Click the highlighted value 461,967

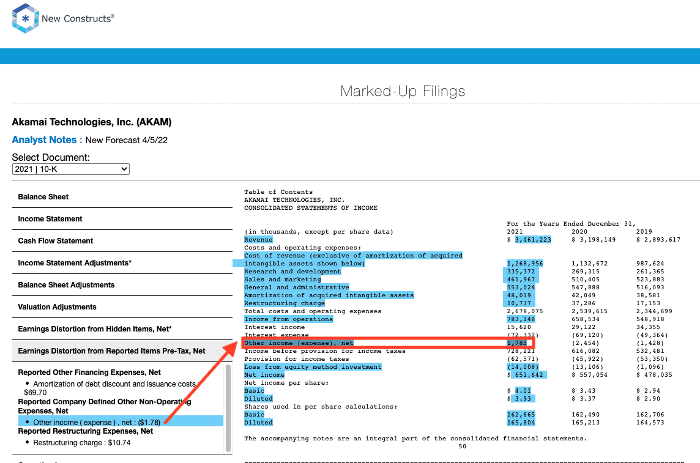(521, 280)
